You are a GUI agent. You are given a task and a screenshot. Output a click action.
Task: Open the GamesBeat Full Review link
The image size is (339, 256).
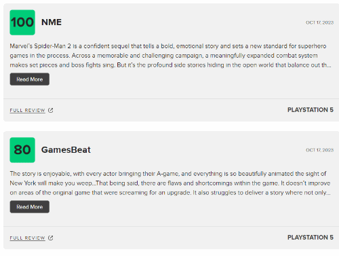pyautogui.click(x=27, y=238)
